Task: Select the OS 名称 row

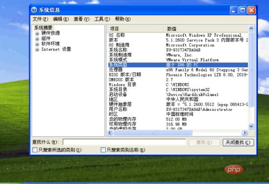Action: coord(178,35)
